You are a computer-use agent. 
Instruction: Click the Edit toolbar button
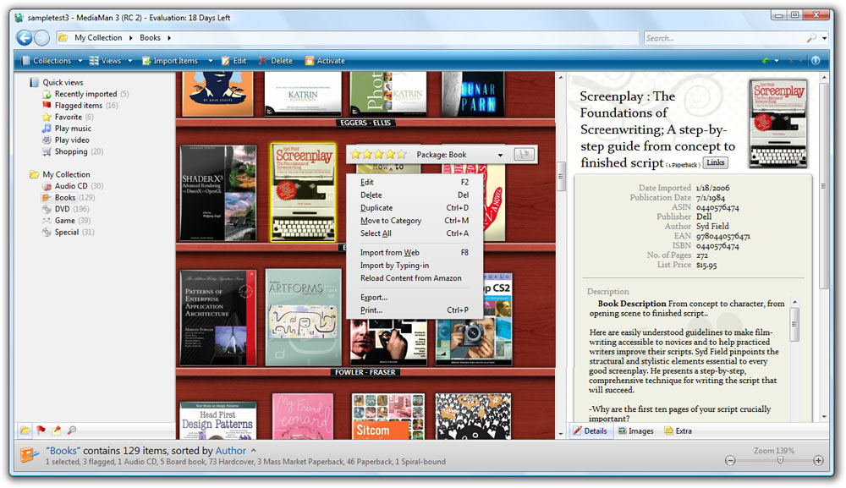(x=233, y=61)
